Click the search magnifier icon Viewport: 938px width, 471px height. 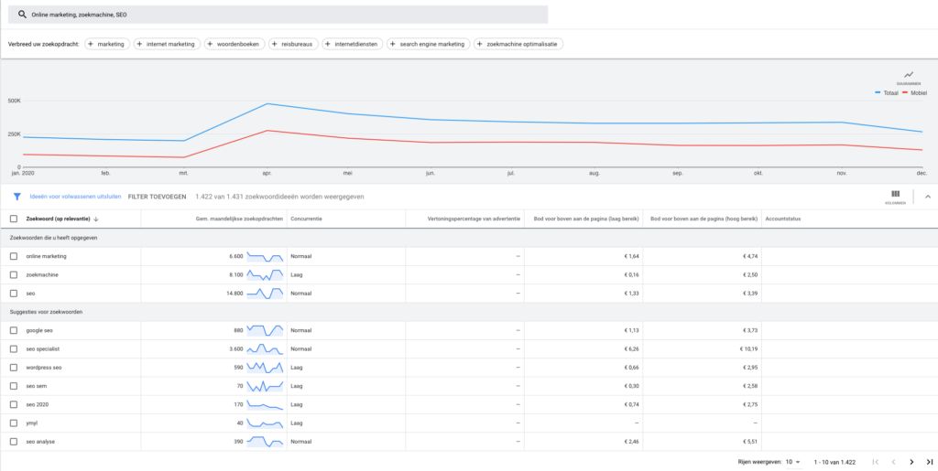(x=22, y=15)
